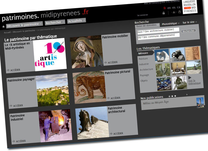Select Peinture thematic tab

pyautogui.click(x=143, y=59)
